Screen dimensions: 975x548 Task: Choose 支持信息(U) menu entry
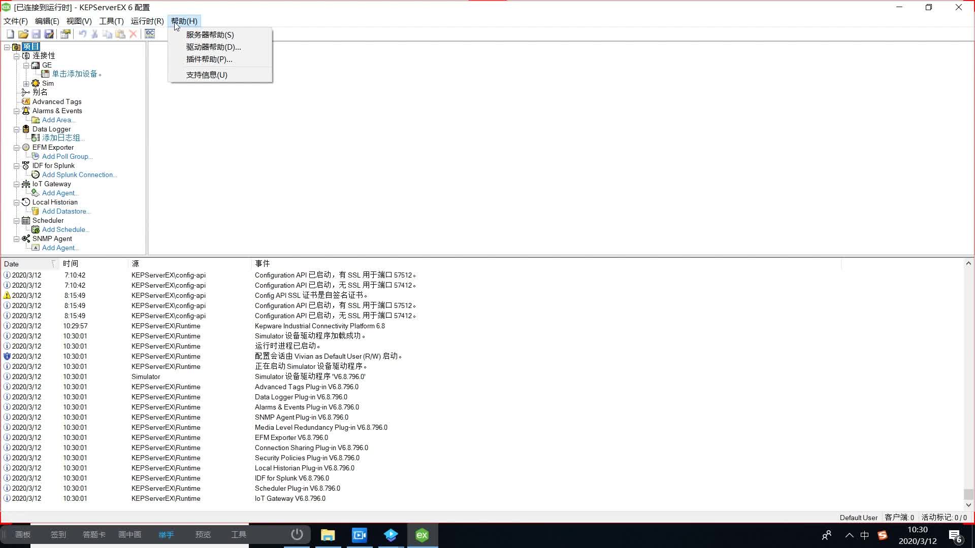[207, 75]
